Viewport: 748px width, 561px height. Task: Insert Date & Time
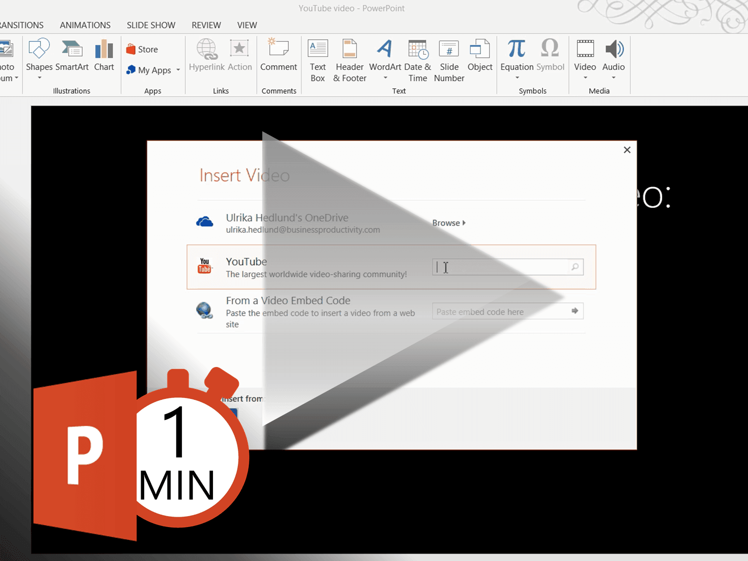[417, 60]
